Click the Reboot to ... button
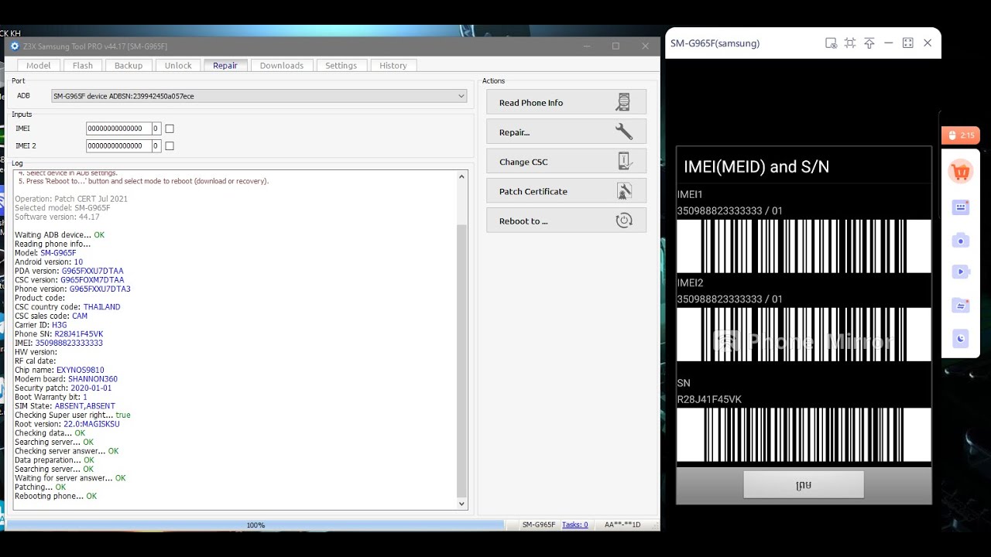The image size is (991, 557). click(x=566, y=220)
